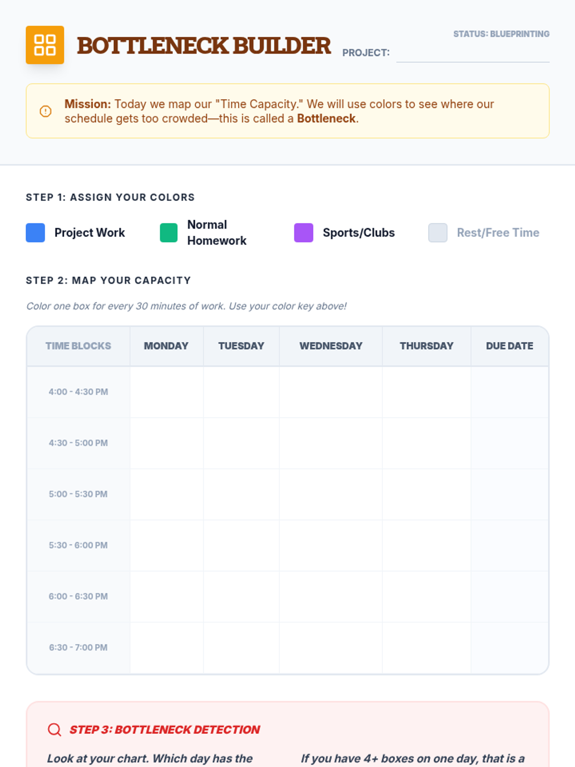Select the gray Rest/Free Time swatch

tap(438, 232)
